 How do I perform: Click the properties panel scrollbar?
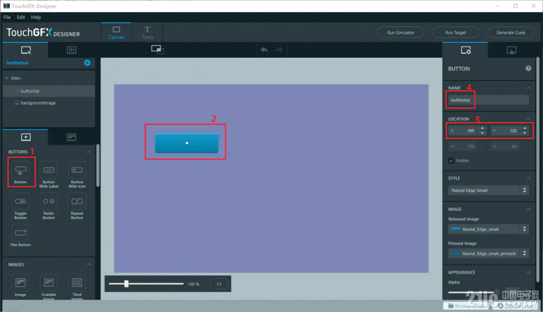[x=537, y=169]
